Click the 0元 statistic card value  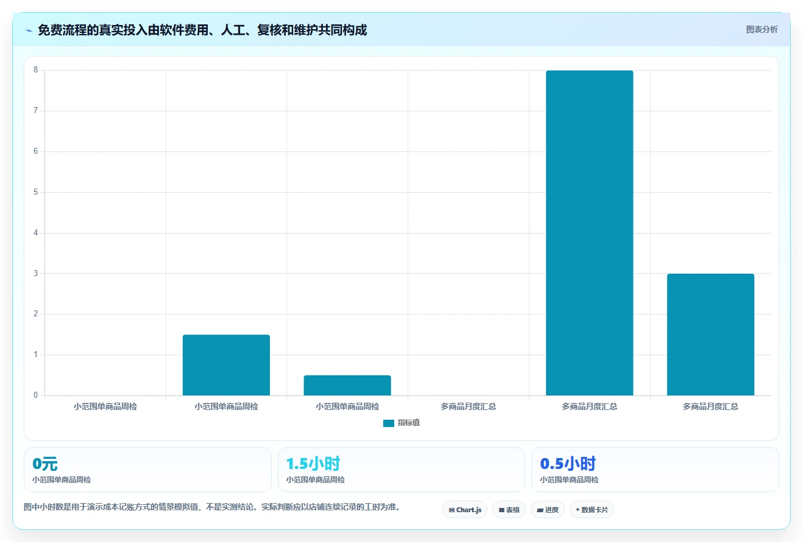click(x=45, y=464)
